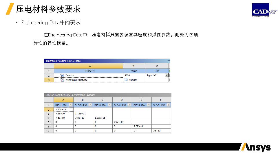Image resolution: width=278 pixels, height=156 pixels.
Task: Click the bullet Engineering Data中的要求
Action: [51, 23]
